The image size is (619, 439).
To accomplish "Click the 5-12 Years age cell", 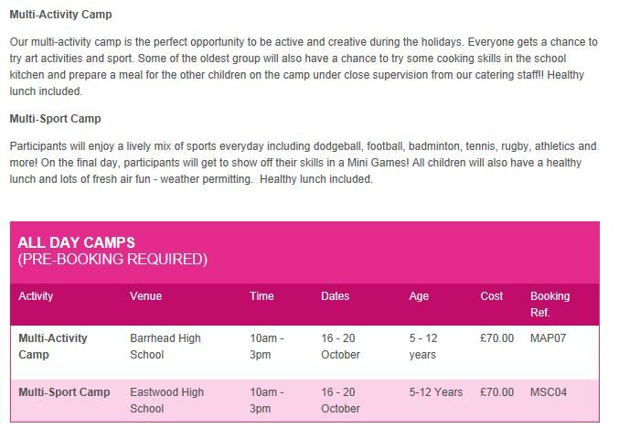I will pyautogui.click(x=436, y=392).
